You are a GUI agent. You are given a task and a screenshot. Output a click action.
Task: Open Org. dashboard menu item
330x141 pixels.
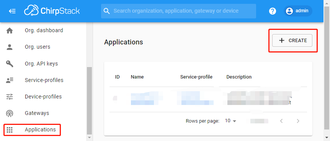point(44,31)
